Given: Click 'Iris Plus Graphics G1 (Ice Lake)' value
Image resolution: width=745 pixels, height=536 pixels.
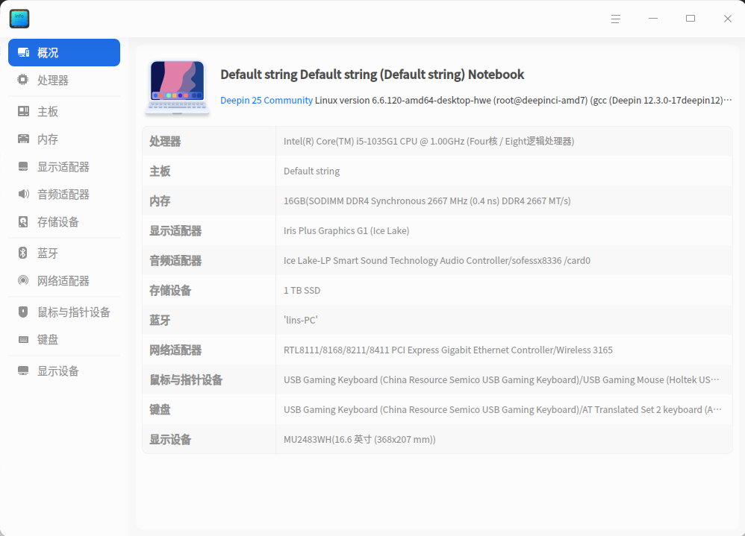Looking at the screenshot, I should [x=346, y=231].
